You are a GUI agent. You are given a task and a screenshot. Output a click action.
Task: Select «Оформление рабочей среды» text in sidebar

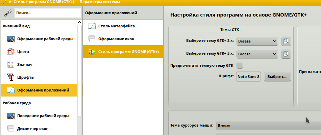(45, 39)
